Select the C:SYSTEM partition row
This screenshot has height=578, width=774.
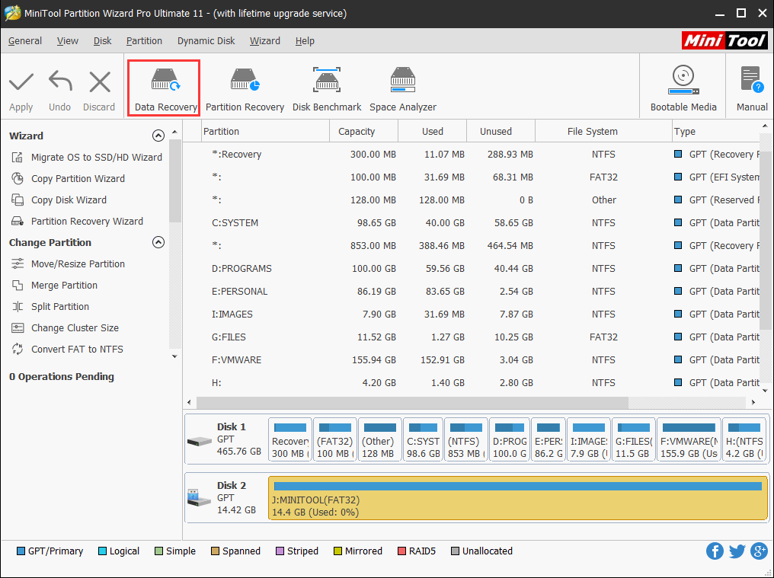tap(472, 222)
